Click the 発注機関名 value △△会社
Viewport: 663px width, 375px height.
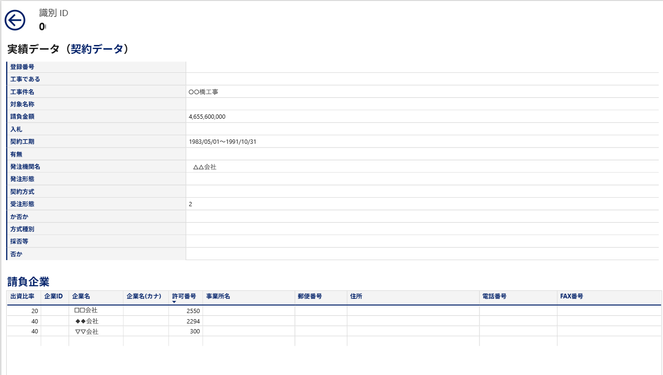click(204, 167)
